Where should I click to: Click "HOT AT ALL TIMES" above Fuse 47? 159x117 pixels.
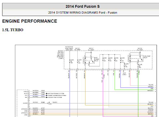tap(77, 49)
